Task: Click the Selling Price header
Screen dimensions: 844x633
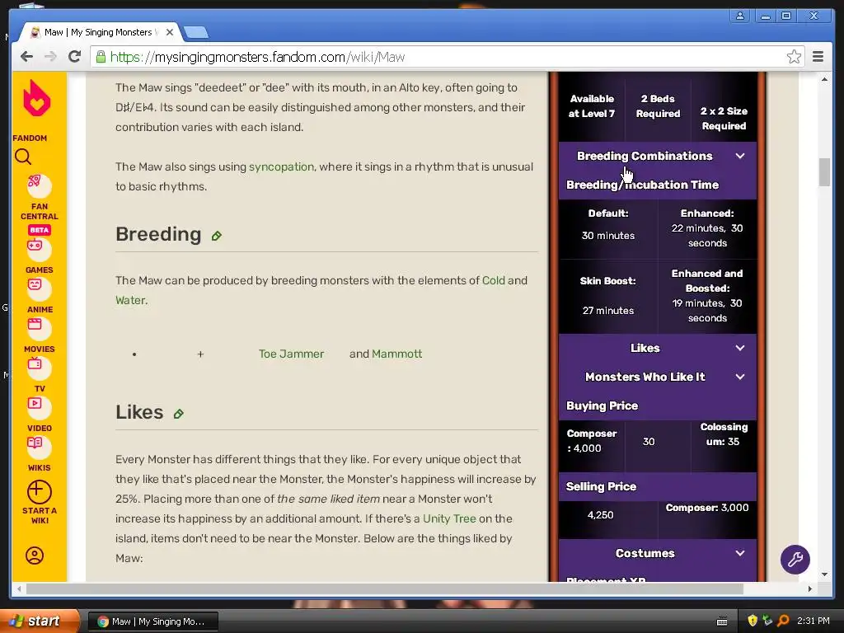Action: (x=658, y=486)
